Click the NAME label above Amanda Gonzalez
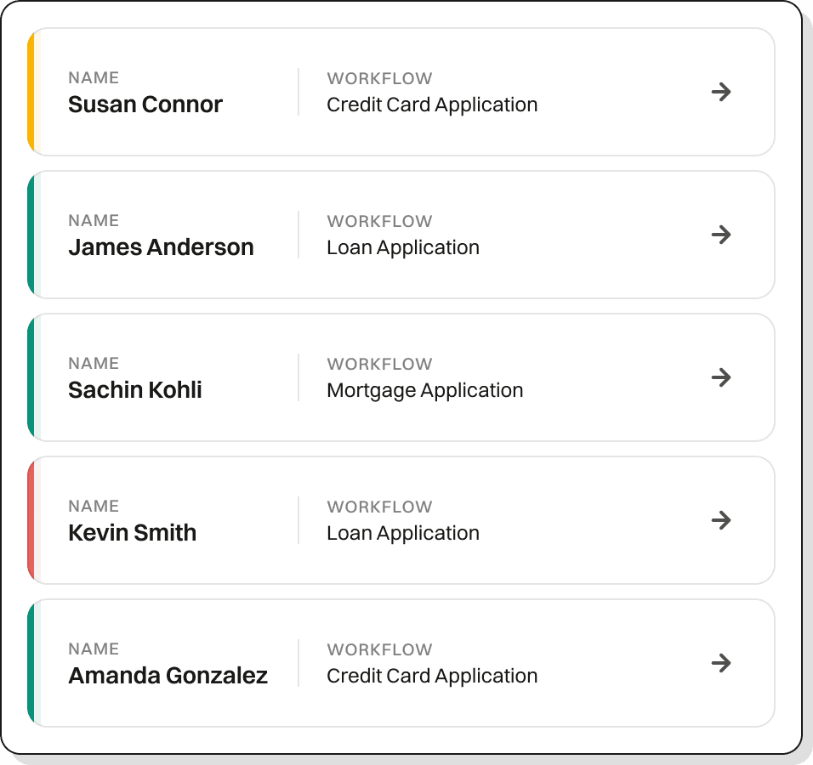This screenshot has height=765, width=813. 94,649
